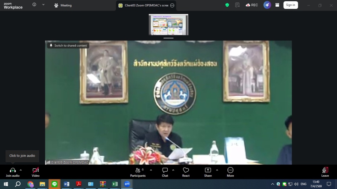The width and height of the screenshot is (337, 189).
Task: Click Switch to shared content
Action: click(x=68, y=45)
